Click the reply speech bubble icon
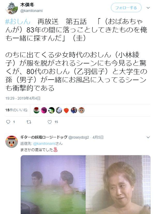The height and width of the screenshot is (214, 156). point(8,122)
